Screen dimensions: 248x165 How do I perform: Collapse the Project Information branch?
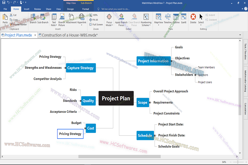click(x=172, y=61)
